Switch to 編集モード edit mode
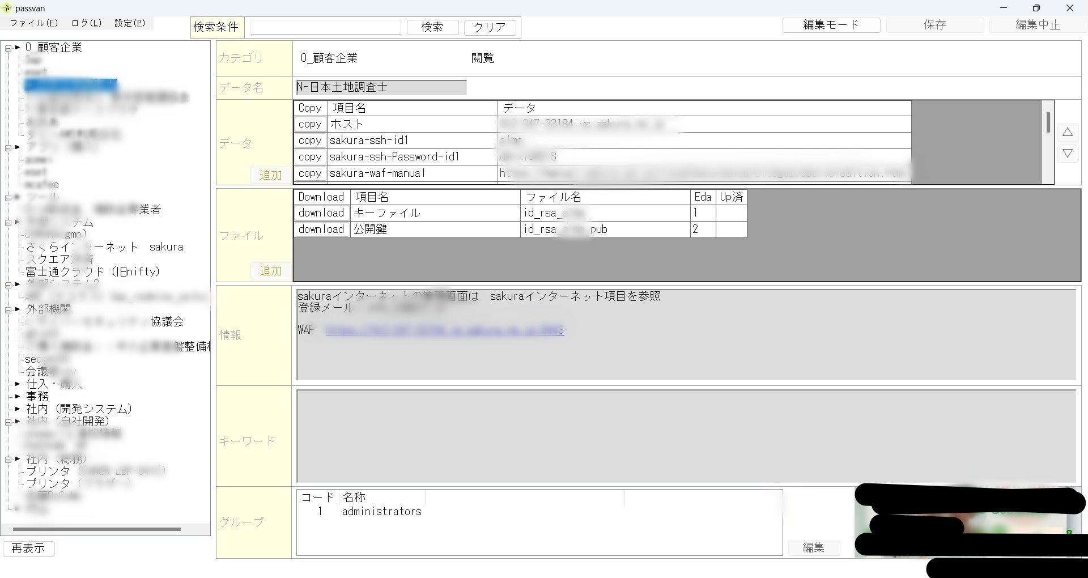Viewport: 1088px width, 578px height. pos(831,25)
